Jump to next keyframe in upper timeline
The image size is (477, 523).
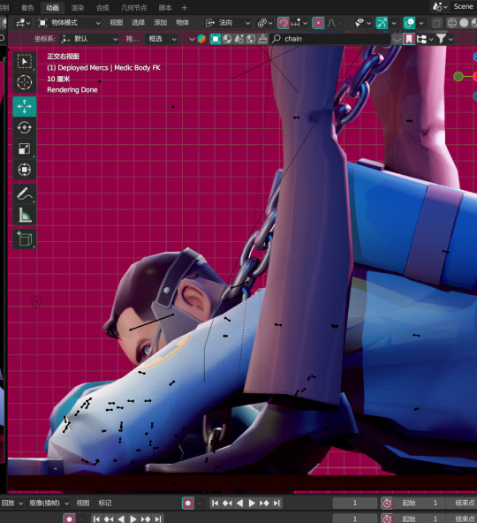coord(264,503)
